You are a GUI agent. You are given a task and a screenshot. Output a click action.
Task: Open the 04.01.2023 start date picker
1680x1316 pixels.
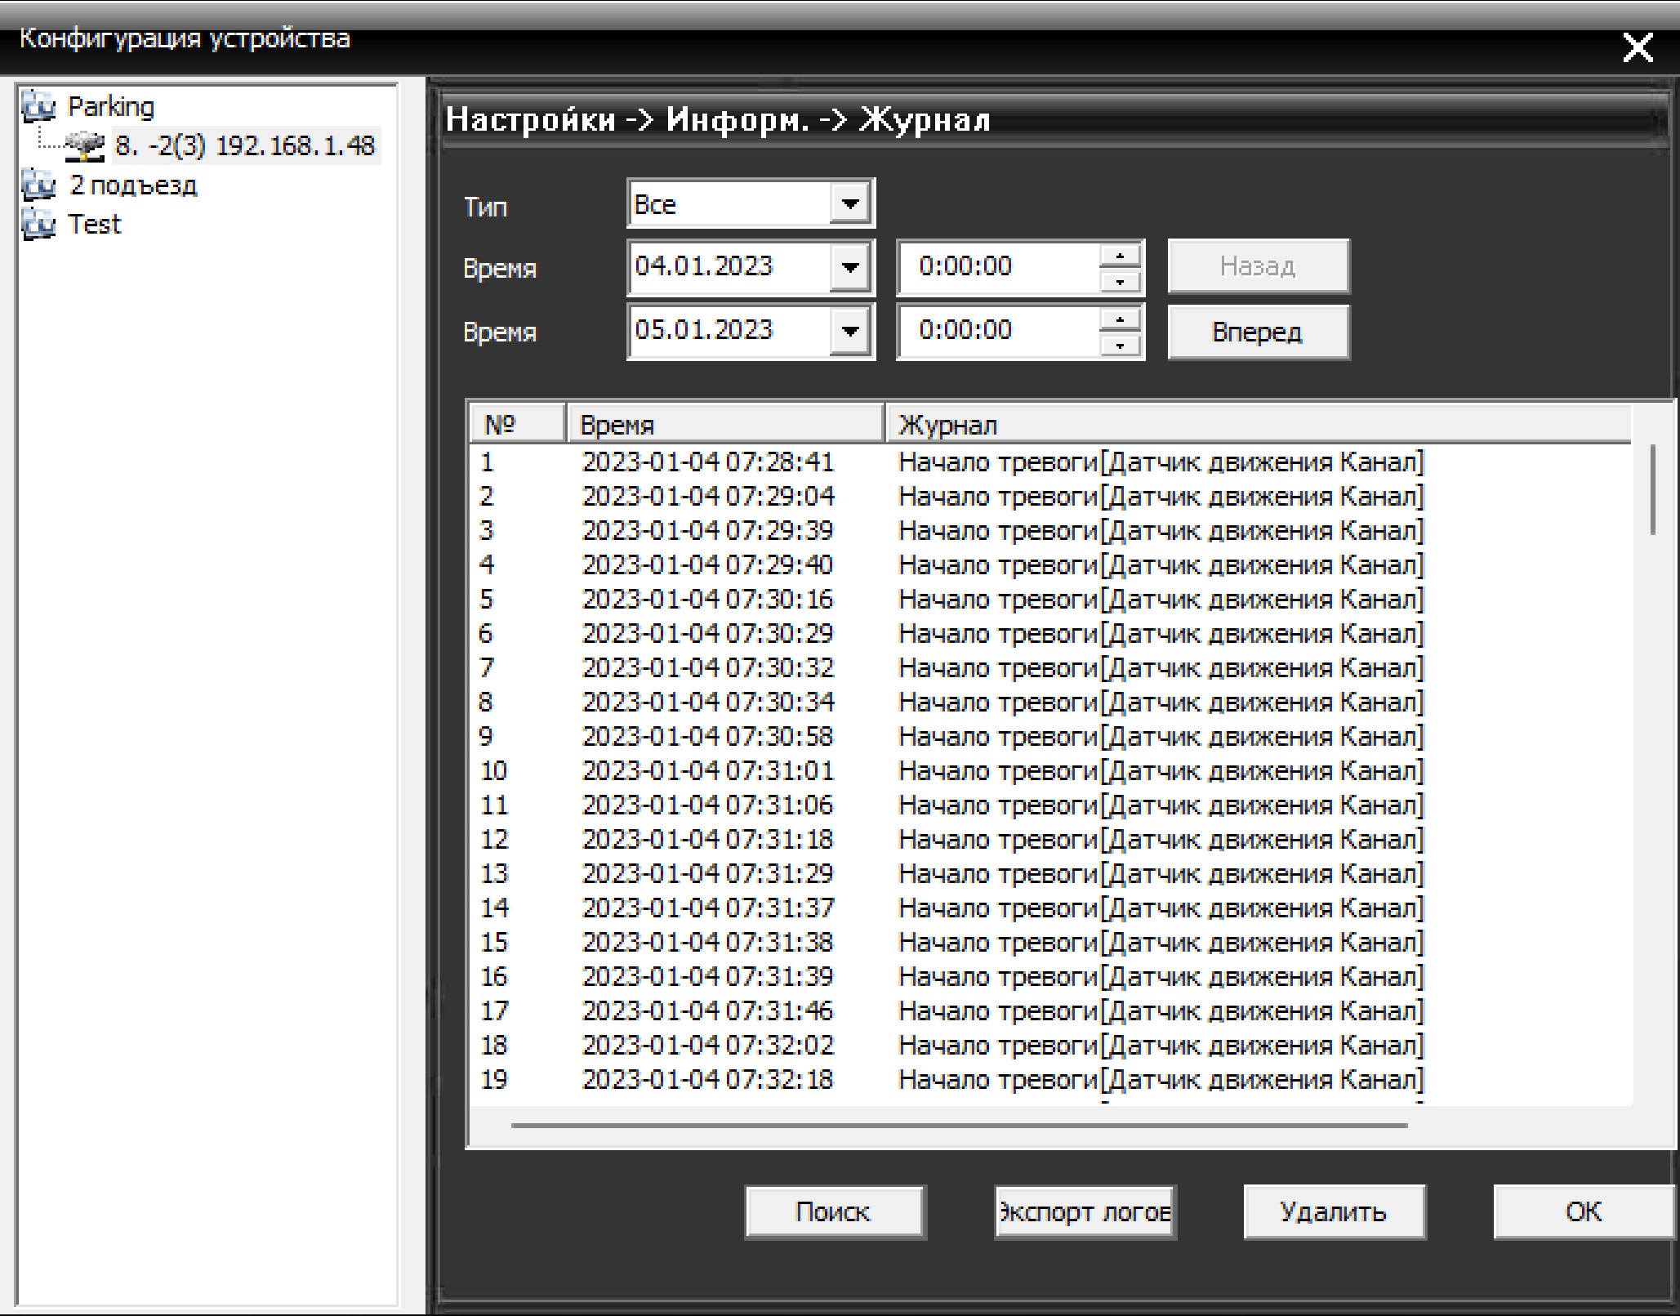849,267
